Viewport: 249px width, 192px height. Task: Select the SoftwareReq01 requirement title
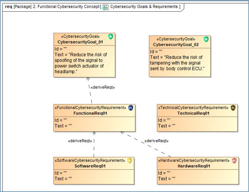[90, 166]
